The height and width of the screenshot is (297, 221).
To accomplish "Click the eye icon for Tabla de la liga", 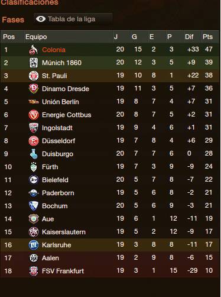I will [41, 19].
